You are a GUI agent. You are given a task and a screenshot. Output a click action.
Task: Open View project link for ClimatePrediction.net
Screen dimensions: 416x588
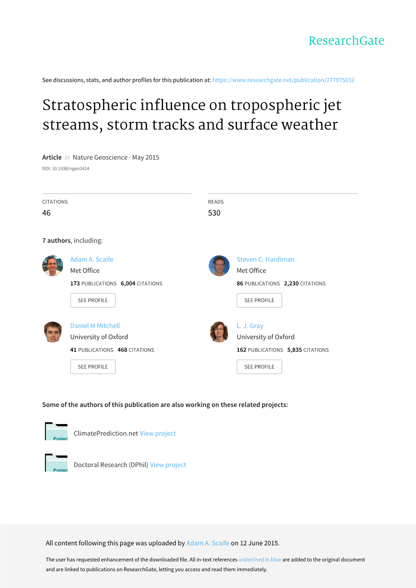(158, 433)
